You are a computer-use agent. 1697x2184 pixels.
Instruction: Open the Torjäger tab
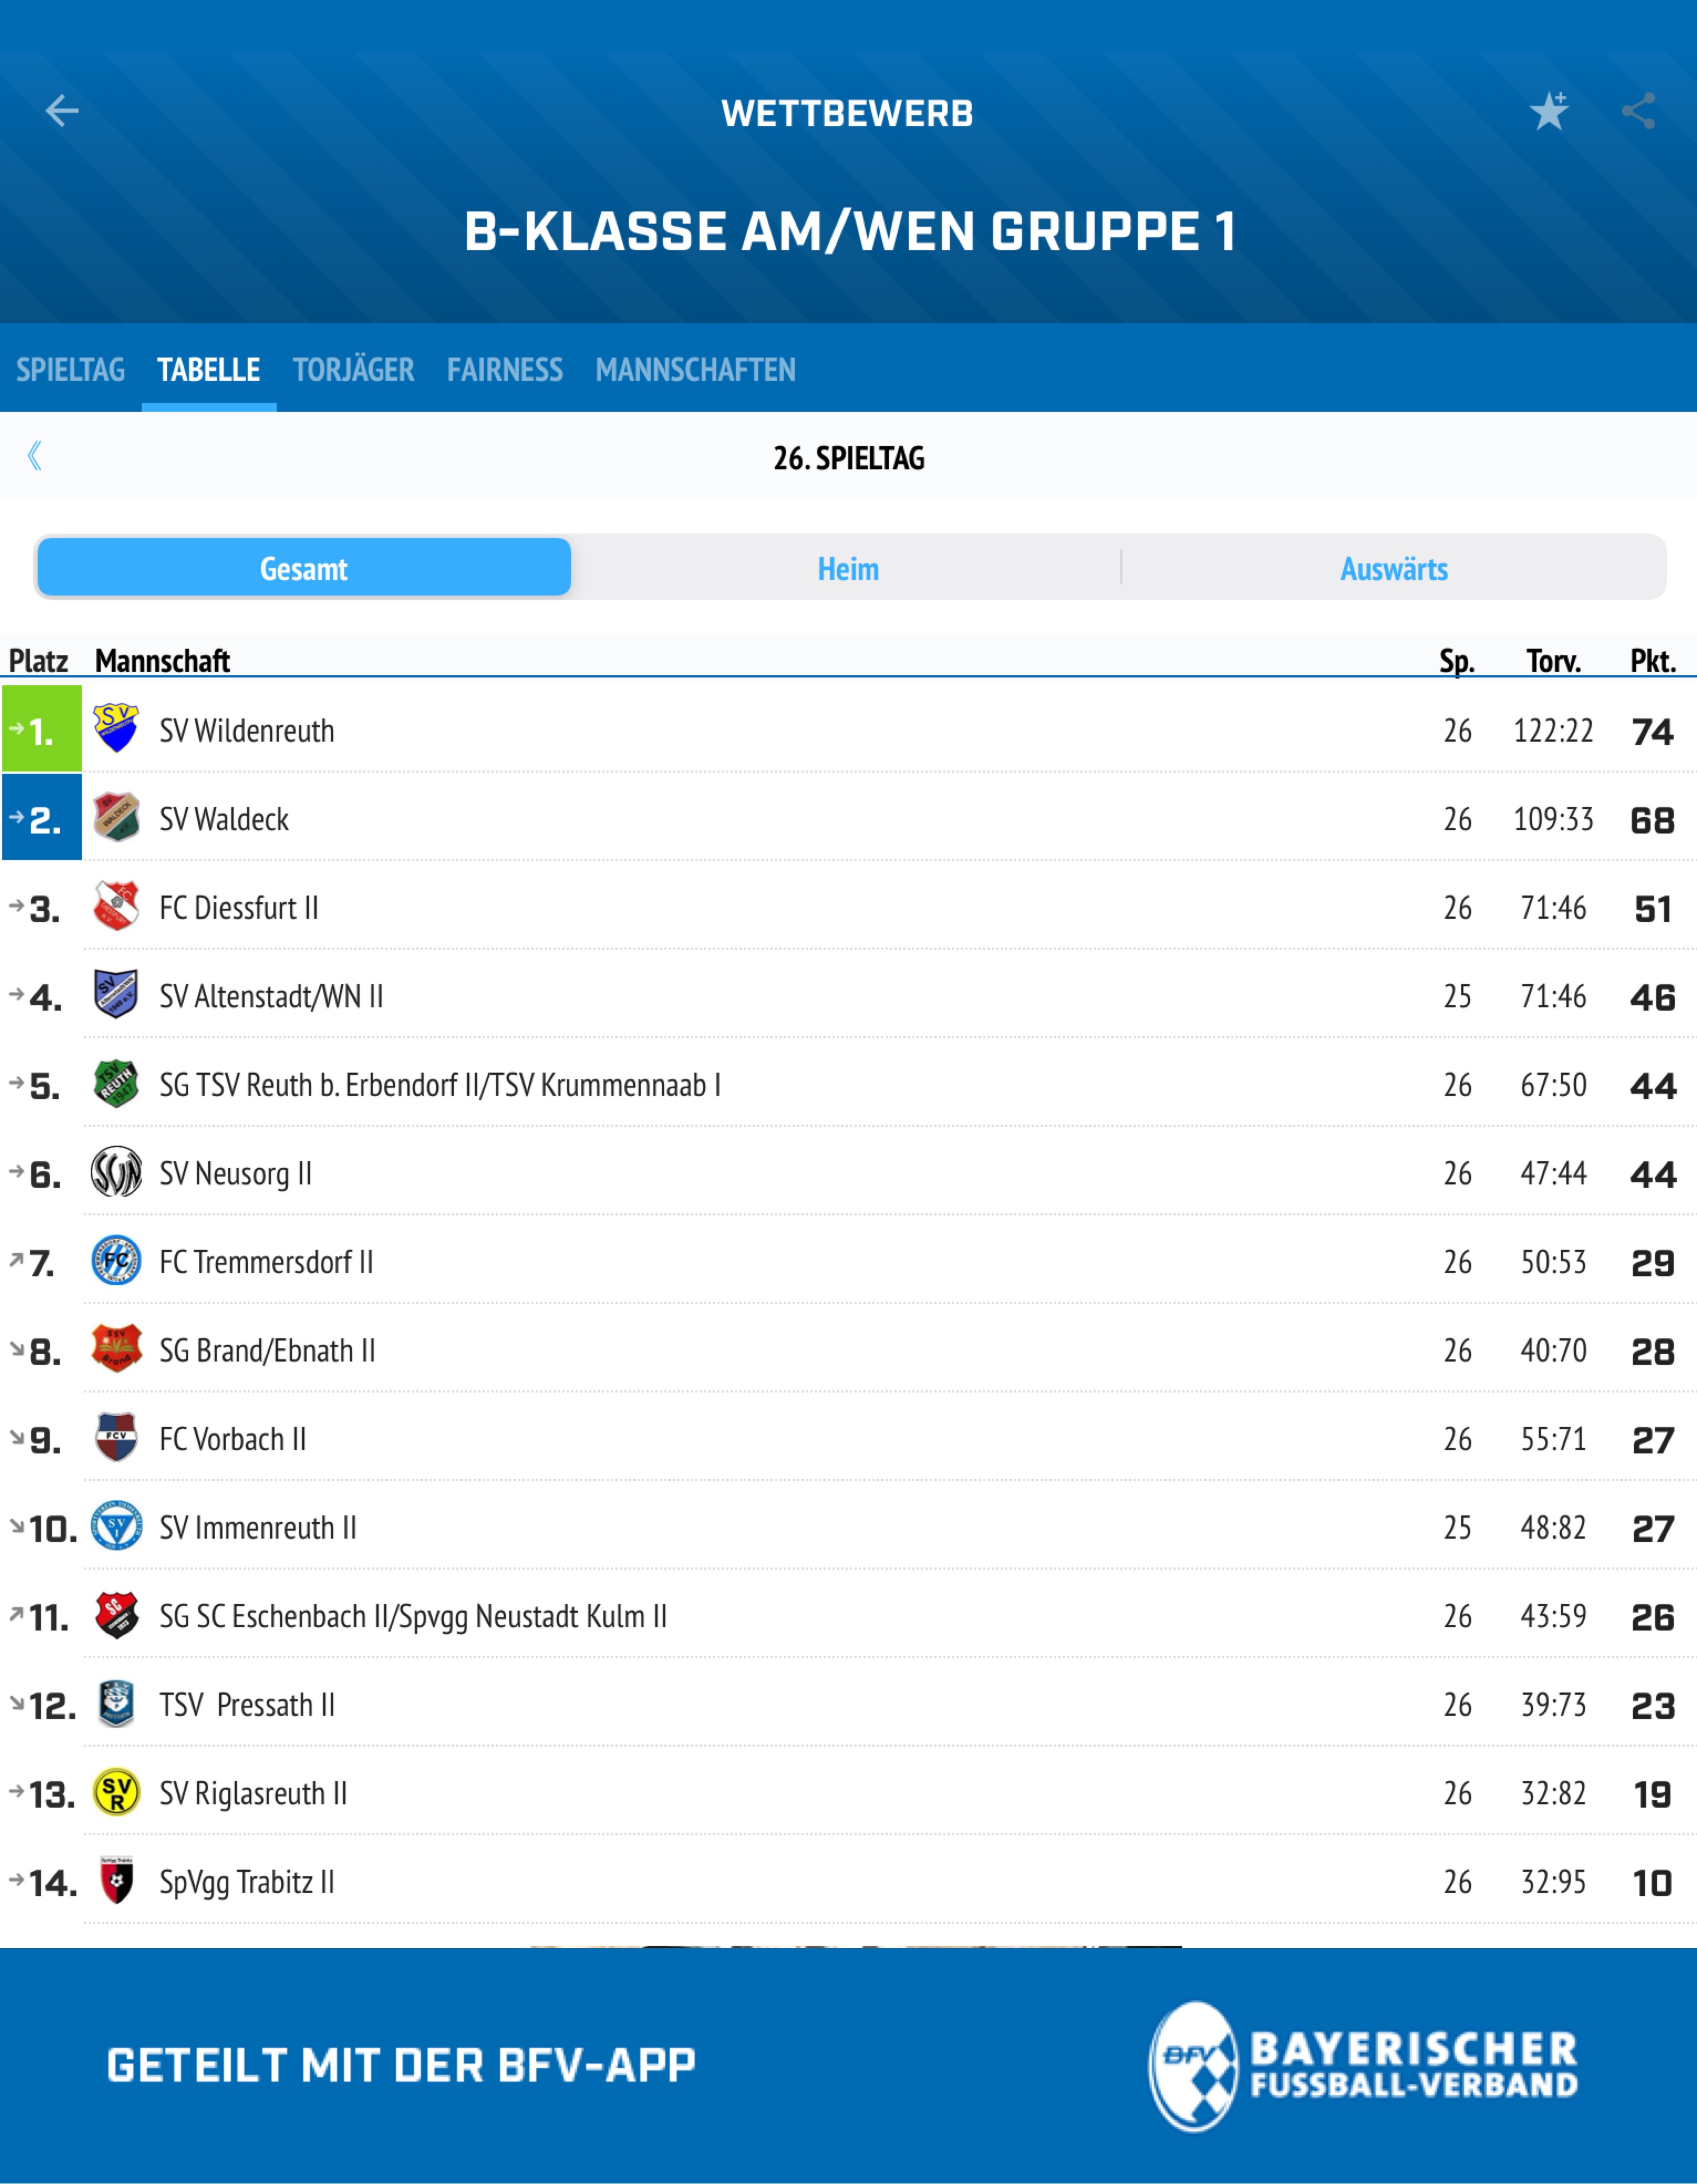[353, 369]
